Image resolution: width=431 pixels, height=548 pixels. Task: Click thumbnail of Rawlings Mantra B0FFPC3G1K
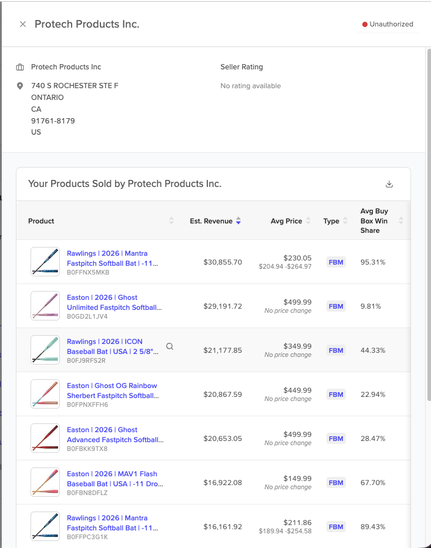pyautogui.click(x=45, y=526)
